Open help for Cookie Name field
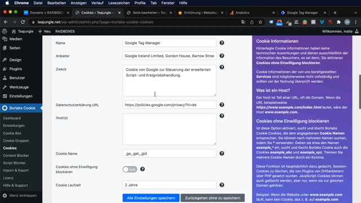Screen dimensions: 361x203 pos(222,153)
